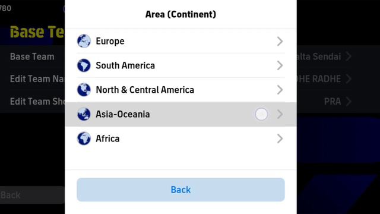Expand the South America chevron arrow
This screenshot has width=380, height=214.
[x=280, y=65]
